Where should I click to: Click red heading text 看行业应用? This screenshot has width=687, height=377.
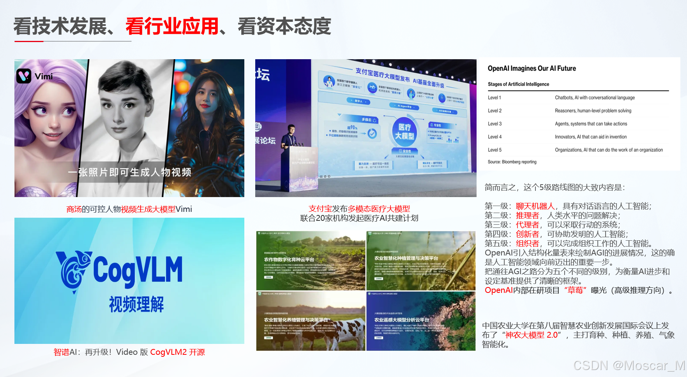point(172,26)
